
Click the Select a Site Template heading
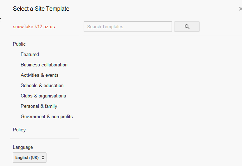(x=41, y=9)
